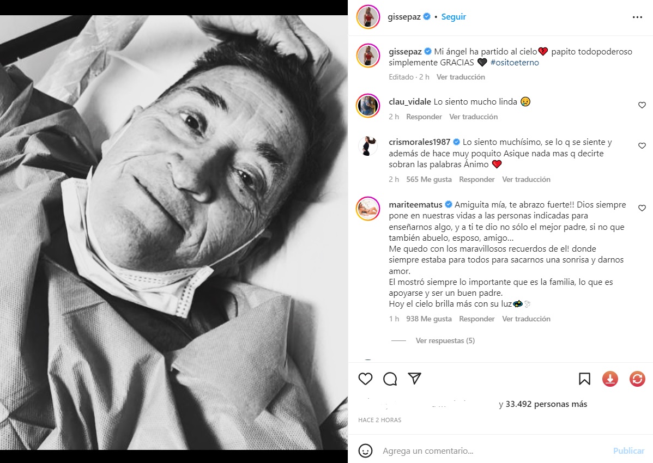Like the post with the heart icon
653x463 pixels.
(365, 379)
